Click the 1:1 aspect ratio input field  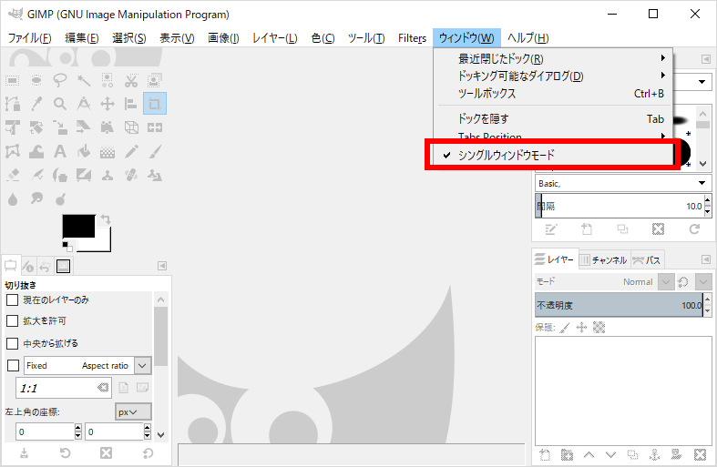64,388
